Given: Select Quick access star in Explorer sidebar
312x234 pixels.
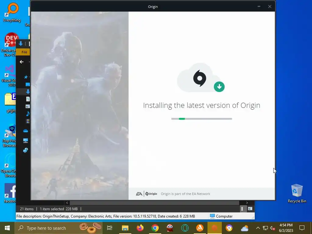Looking at the screenshot, I should [26, 77].
